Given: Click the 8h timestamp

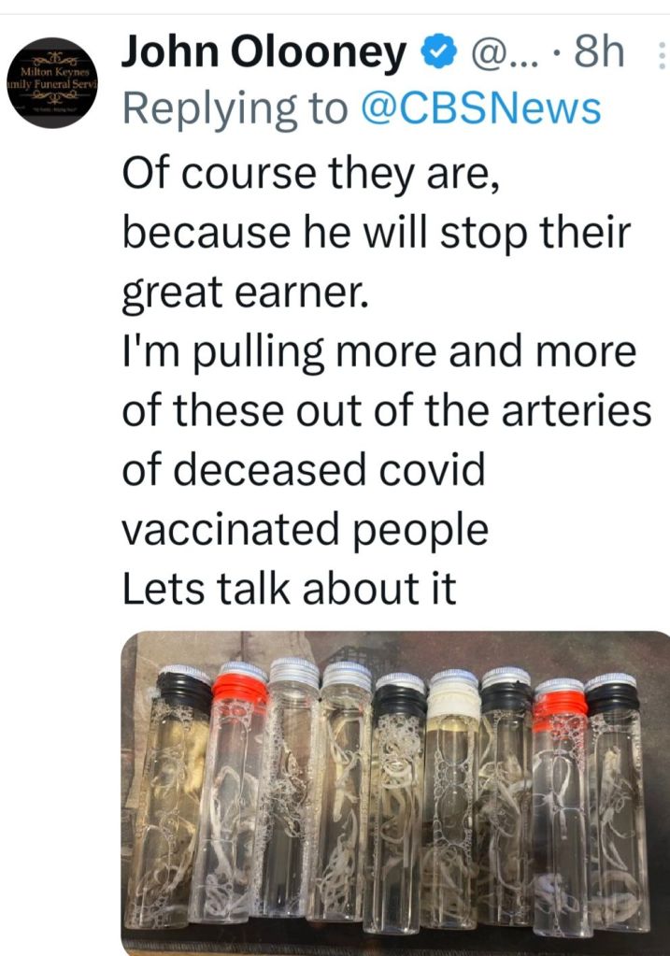Looking at the screenshot, I should point(598,54).
